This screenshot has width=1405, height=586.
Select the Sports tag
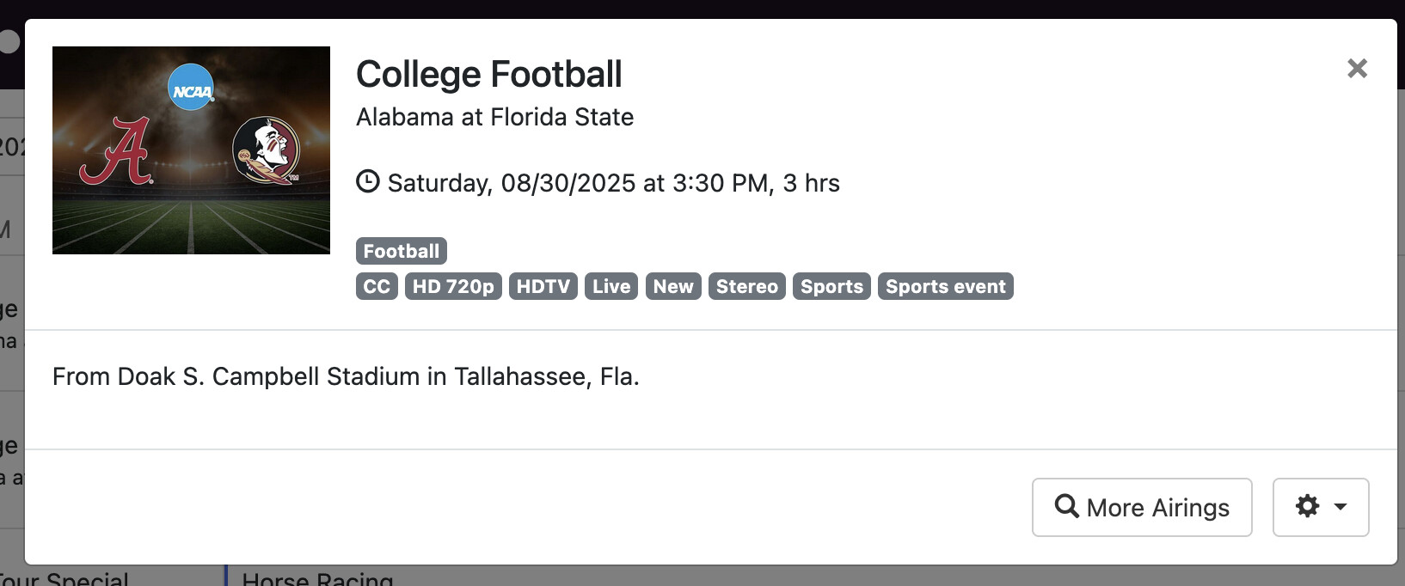(x=831, y=286)
